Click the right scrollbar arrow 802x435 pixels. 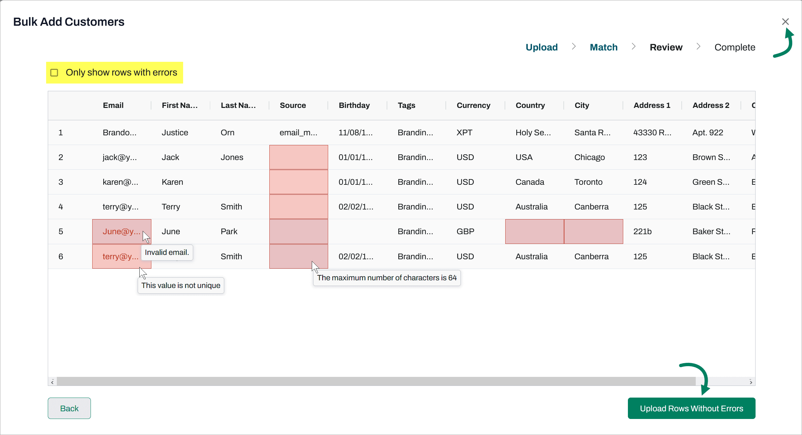(751, 382)
